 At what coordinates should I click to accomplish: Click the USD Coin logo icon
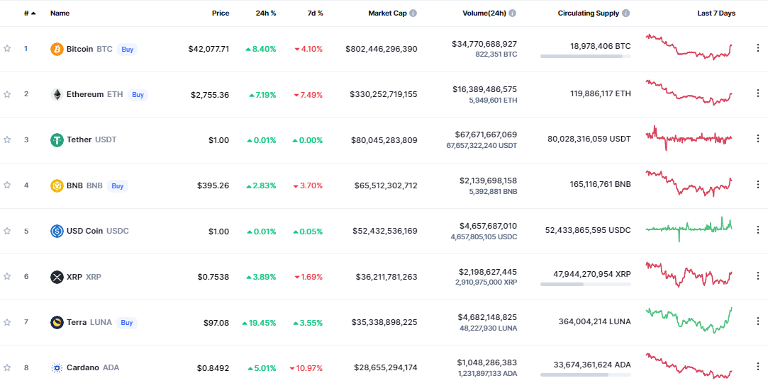coord(57,231)
